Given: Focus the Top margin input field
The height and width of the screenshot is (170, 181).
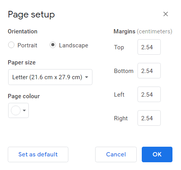Looking at the screenshot, I should [149, 47].
